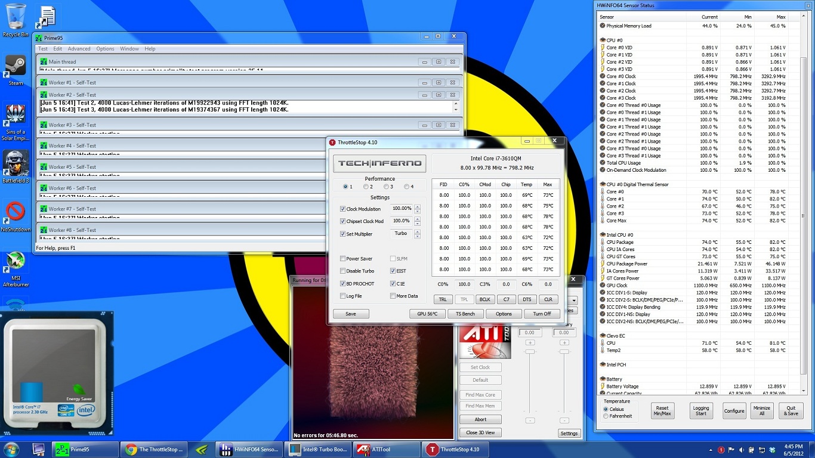
Task: Open the Chrome ThrottleStop window from taskbar
Action: [x=153, y=449]
